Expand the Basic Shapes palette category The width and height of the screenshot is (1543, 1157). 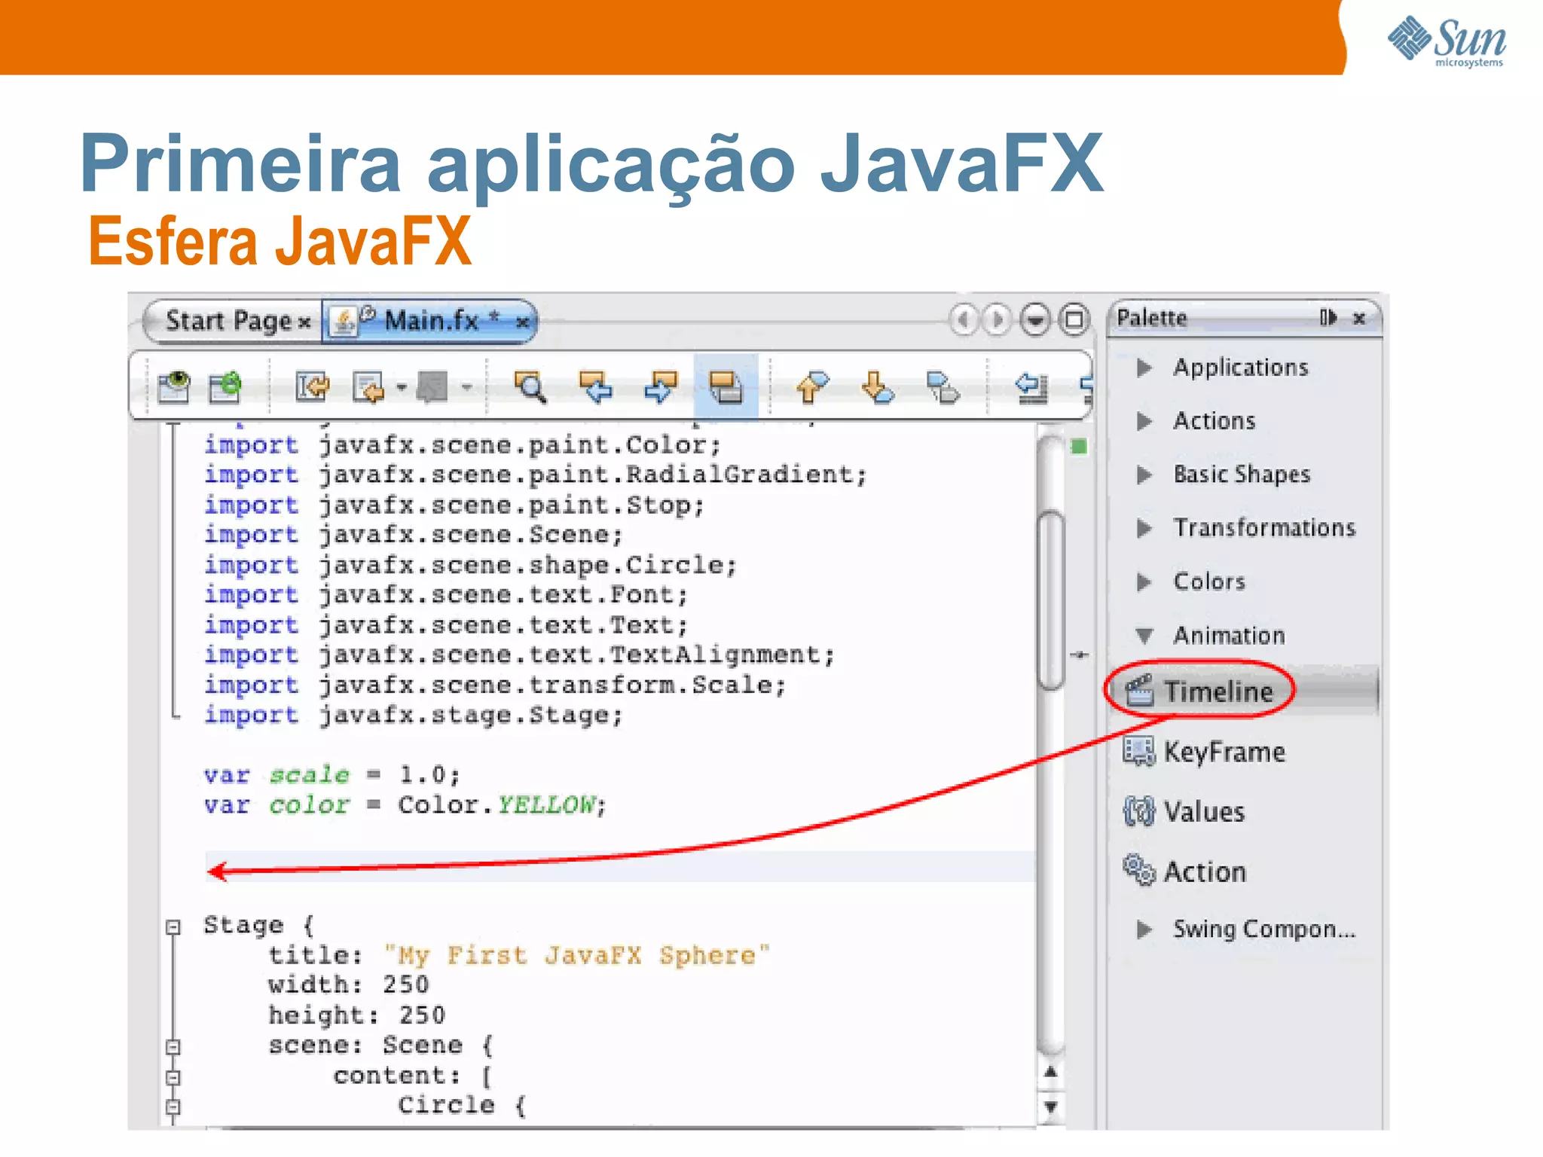pyautogui.click(x=1144, y=475)
